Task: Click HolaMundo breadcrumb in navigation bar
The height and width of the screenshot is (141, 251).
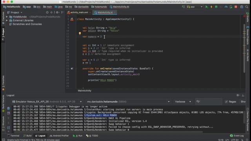Action: coord(12,7)
